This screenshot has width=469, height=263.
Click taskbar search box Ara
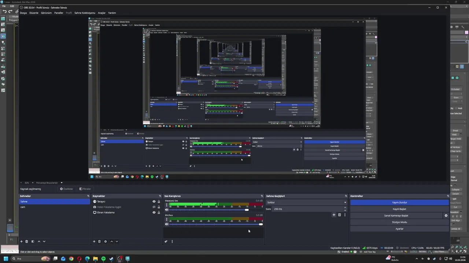click(x=31, y=259)
